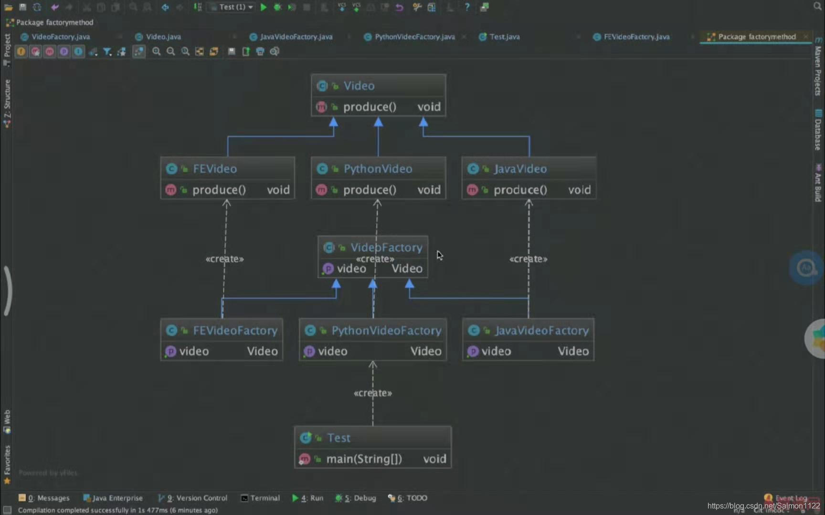Run Test with the green play icon
Viewport: 825px width, 515px height.
pos(263,7)
